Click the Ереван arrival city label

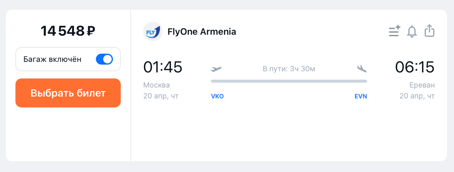pyautogui.click(x=421, y=85)
